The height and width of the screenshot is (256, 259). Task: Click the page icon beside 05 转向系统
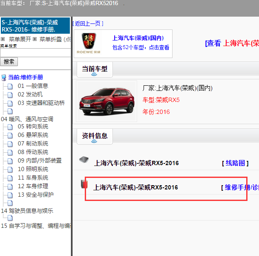coord(10,127)
